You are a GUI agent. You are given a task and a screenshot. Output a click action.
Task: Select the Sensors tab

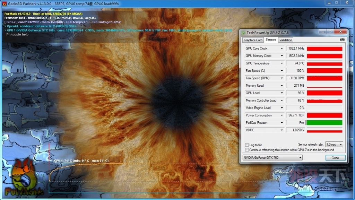tap(271, 40)
